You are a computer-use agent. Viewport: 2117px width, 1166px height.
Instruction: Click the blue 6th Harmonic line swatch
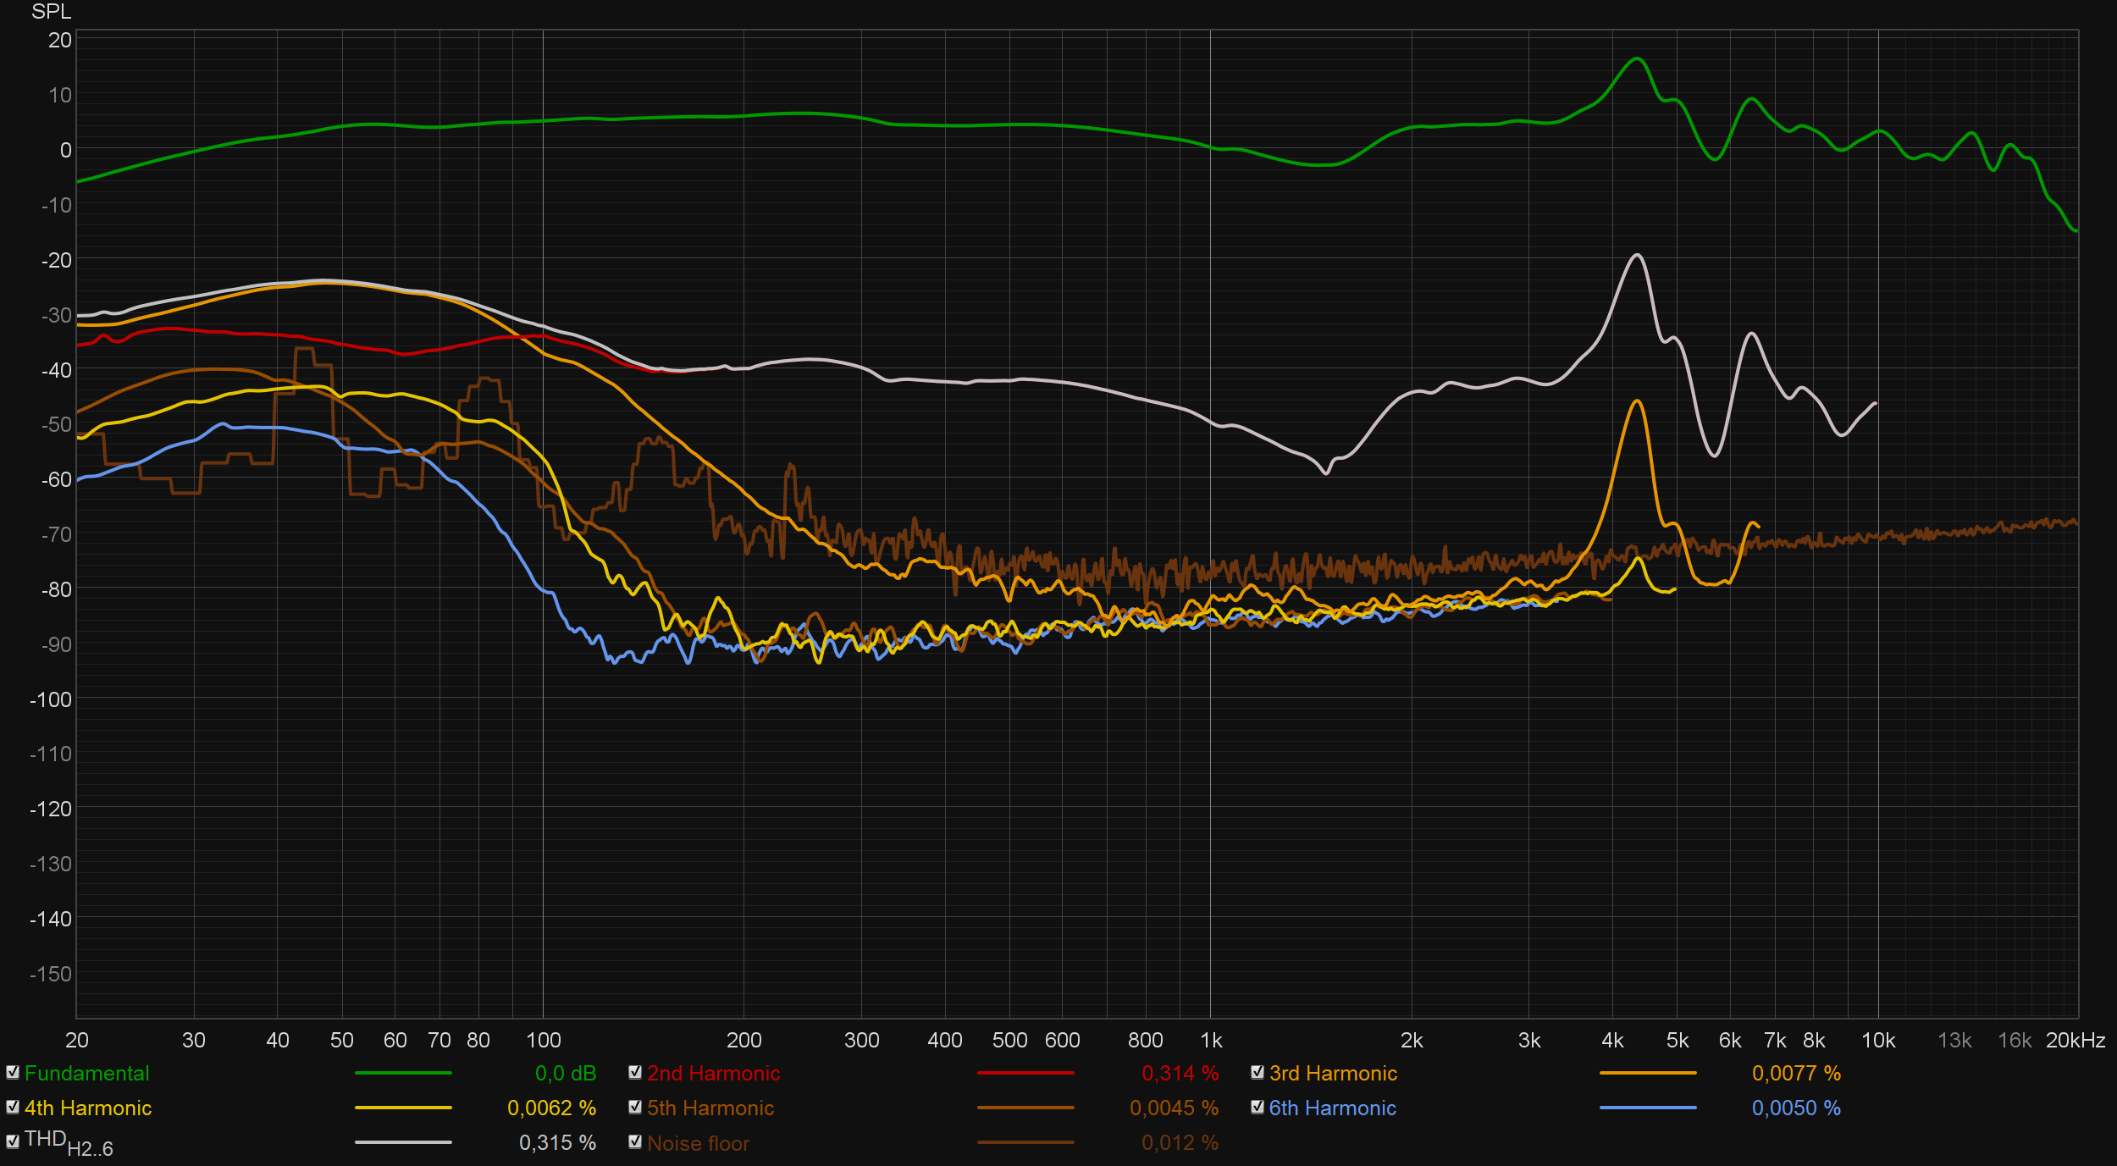[1648, 1108]
